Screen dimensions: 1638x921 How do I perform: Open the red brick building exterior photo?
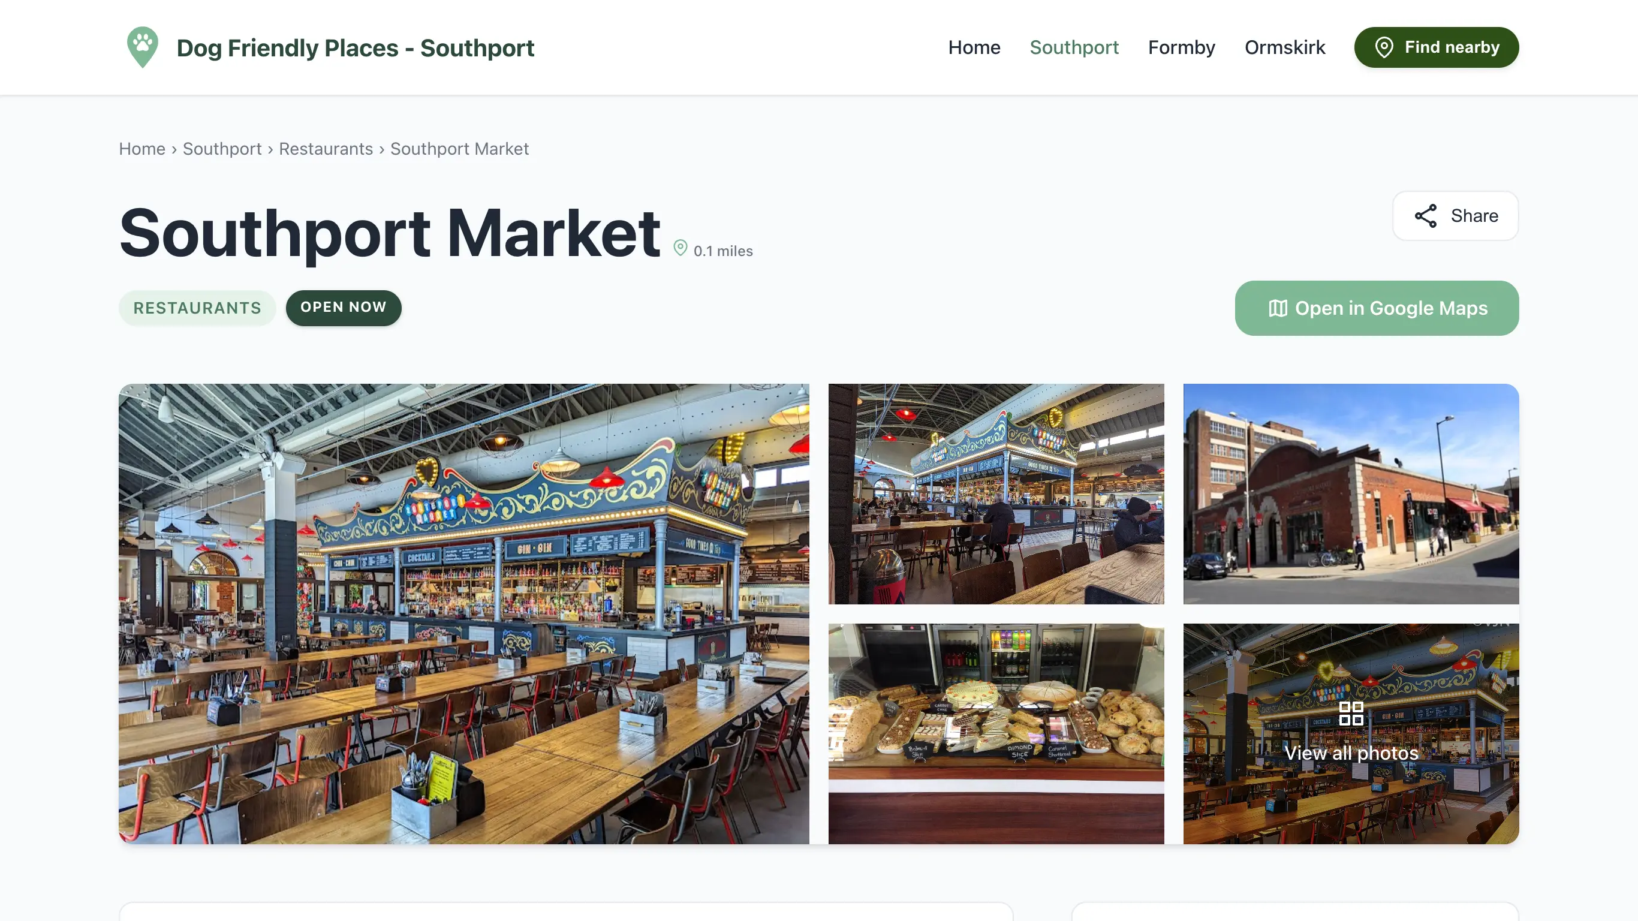[x=1351, y=493]
